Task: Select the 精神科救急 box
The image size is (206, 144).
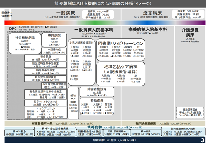Action: click(19, 133)
